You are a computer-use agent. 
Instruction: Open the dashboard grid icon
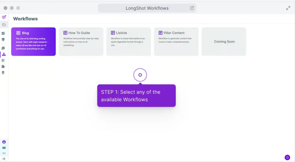click(3, 33)
